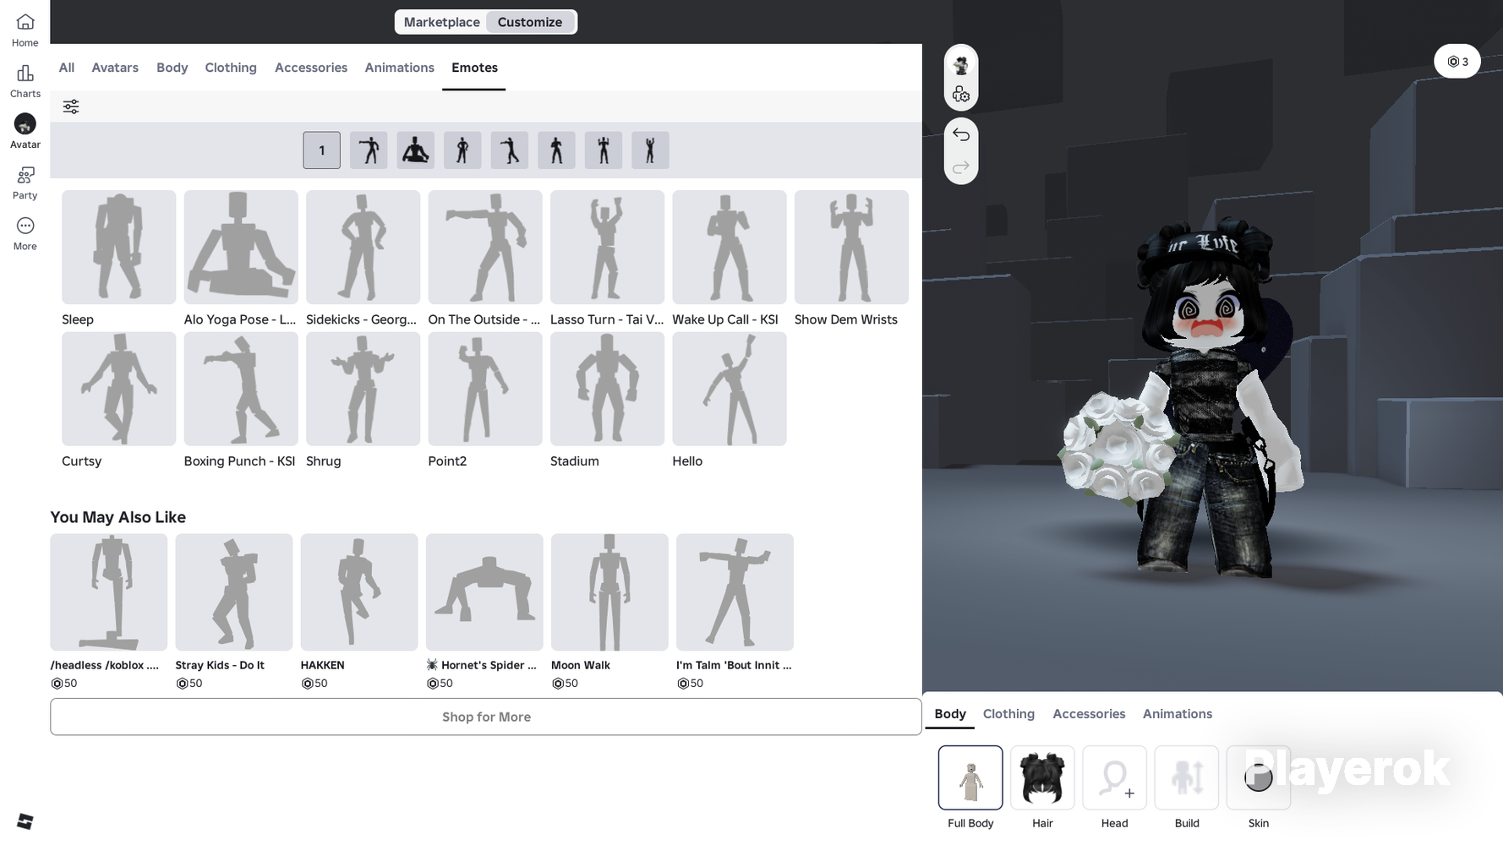
Task: Select the Customize toggle option
Action: [529, 22]
